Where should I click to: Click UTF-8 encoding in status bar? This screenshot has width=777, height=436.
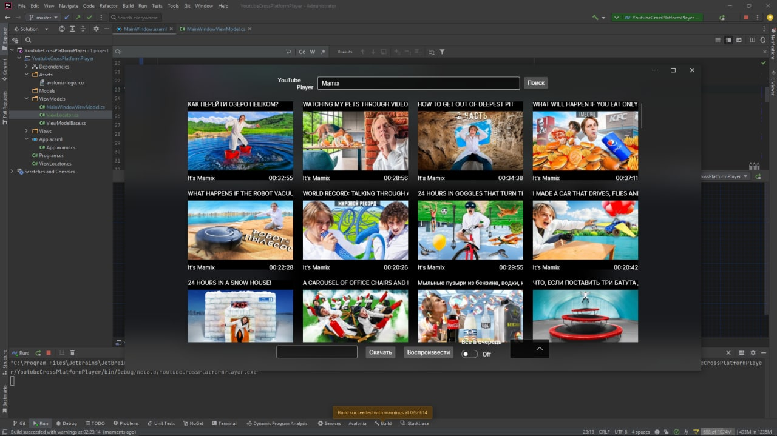(x=620, y=432)
